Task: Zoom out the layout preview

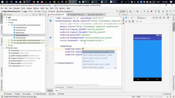Action: pos(154,18)
